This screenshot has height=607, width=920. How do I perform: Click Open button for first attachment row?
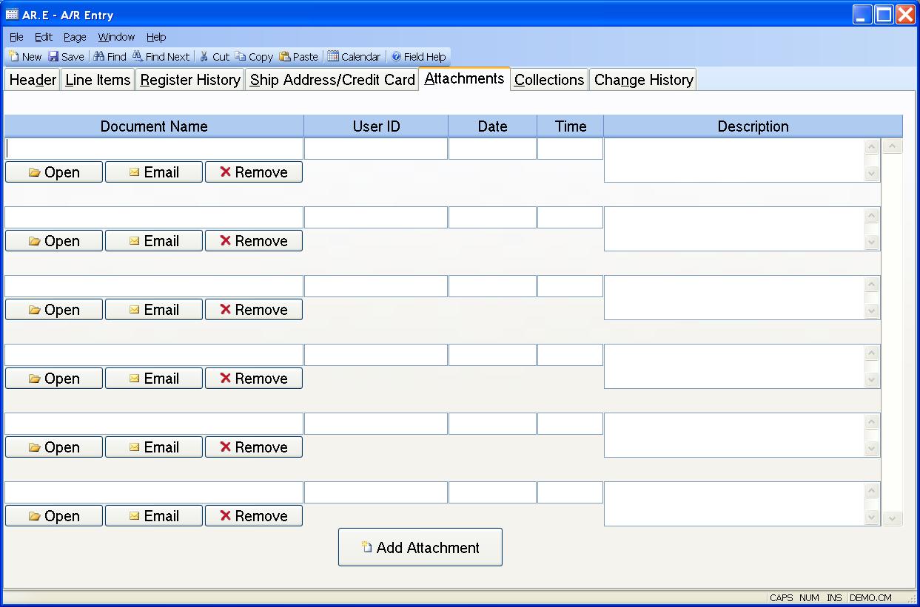[x=54, y=172]
